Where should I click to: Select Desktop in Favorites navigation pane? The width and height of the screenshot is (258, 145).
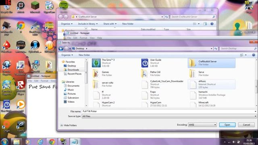pyautogui.click(x=70, y=66)
